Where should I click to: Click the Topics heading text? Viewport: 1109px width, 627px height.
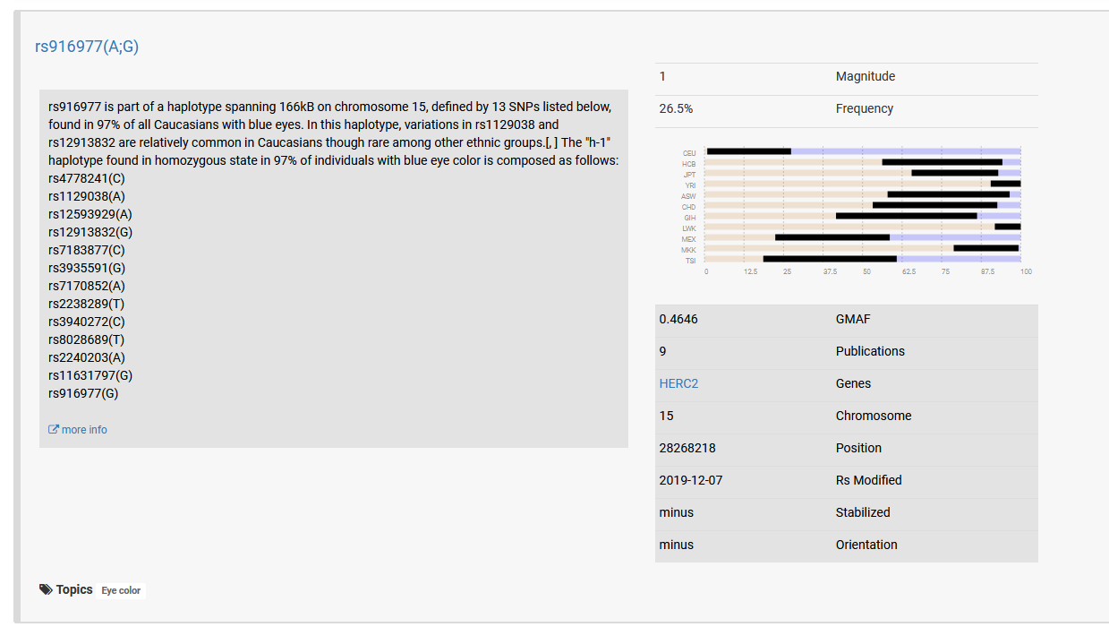(x=74, y=589)
